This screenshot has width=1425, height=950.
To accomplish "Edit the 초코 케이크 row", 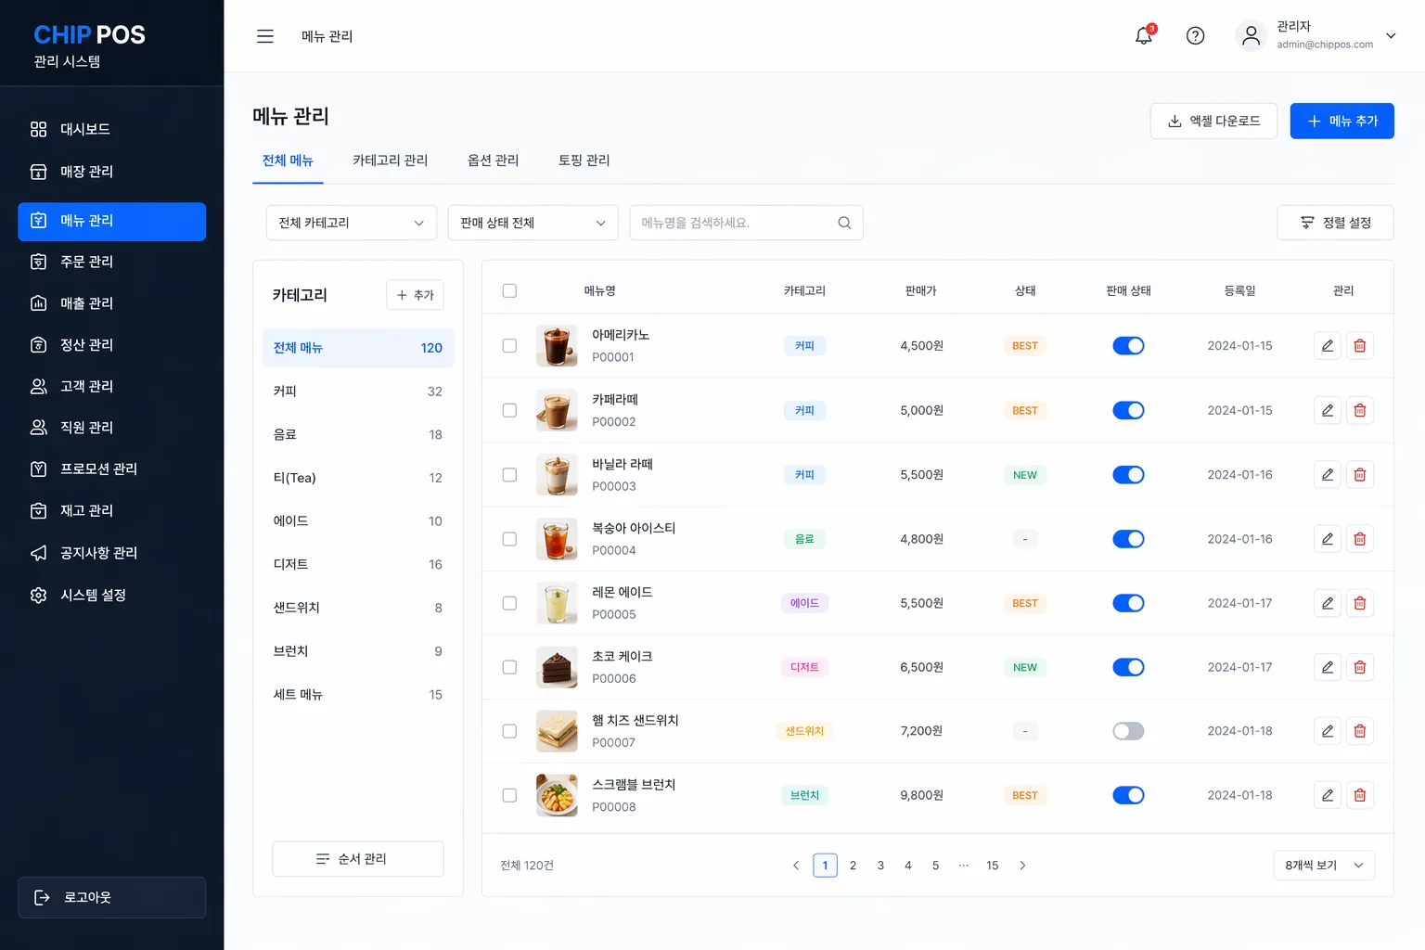I will [1328, 667].
